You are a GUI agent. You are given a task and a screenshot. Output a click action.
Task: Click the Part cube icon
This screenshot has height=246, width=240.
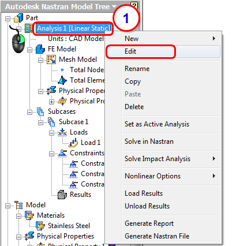point(18,18)
